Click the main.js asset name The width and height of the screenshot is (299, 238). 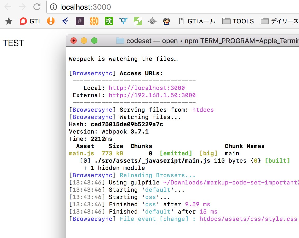[x=81, y=153]
